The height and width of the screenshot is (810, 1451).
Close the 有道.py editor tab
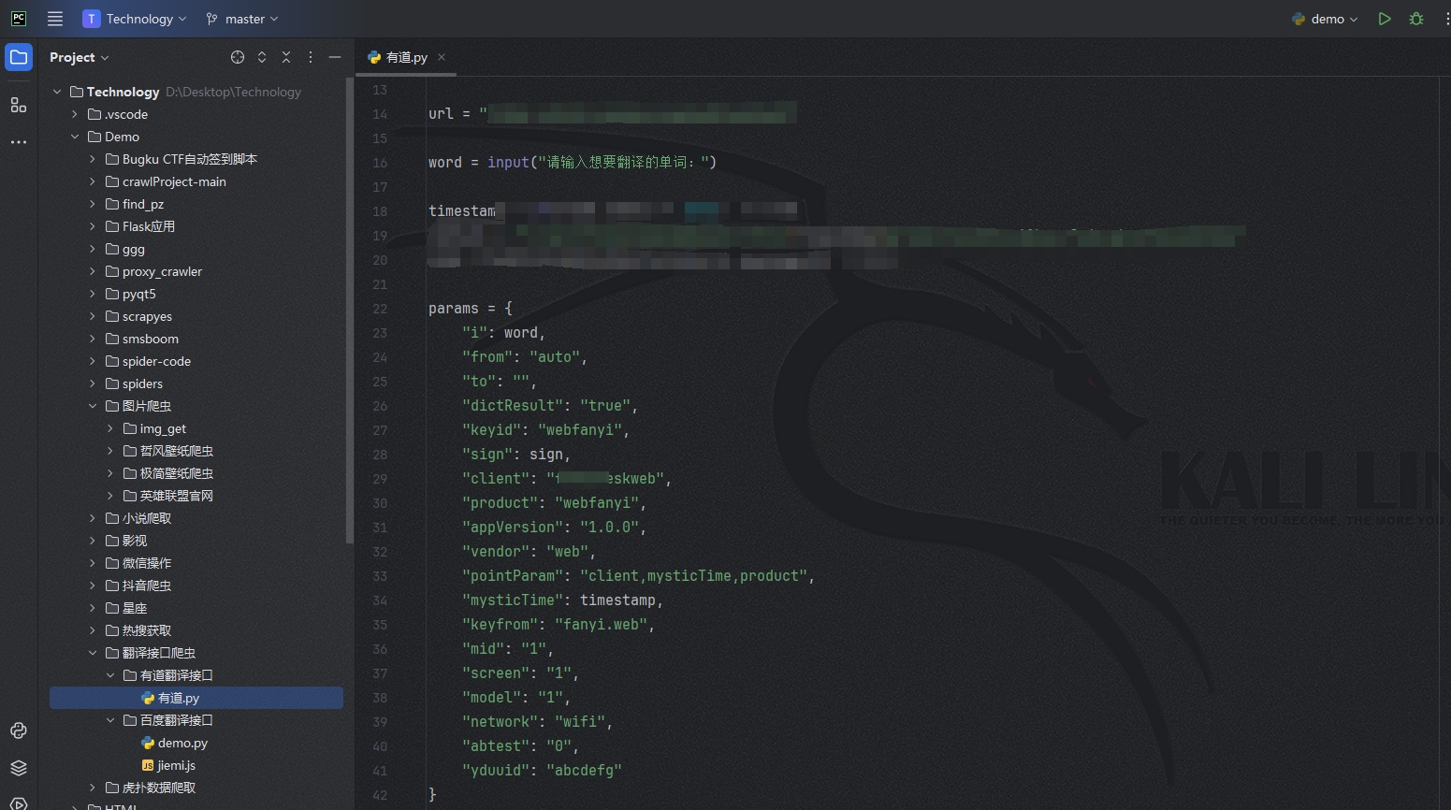(x=442, y=57)
